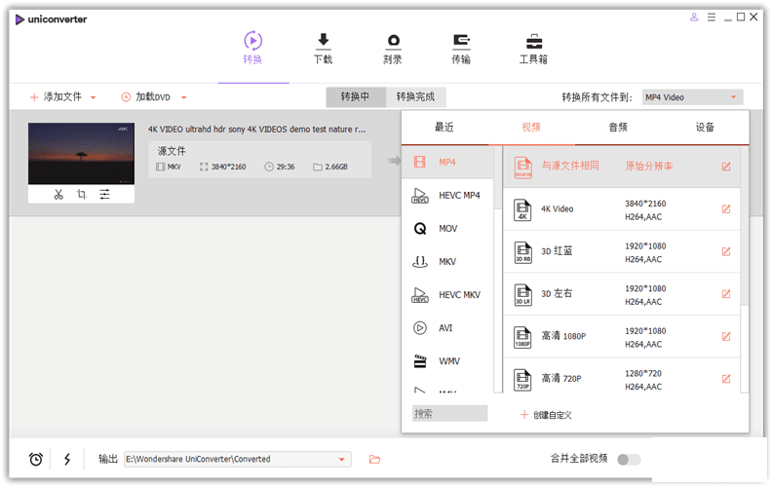Edit the 与源文件相同 preset
The height and width of the screenshot is (487, 772).
pyautogui.click(x=726, y=167)
